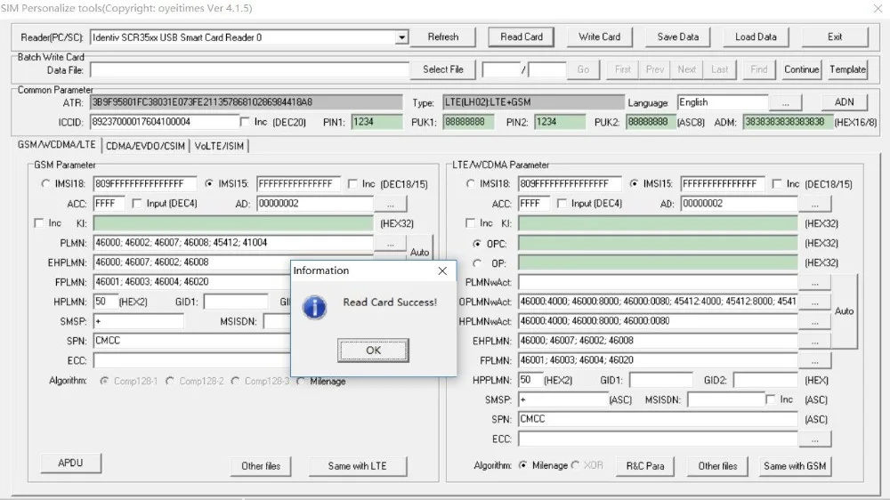890x500 pixels.
Task: Click the PIN1 input field
Action: (x=376, y=122)
